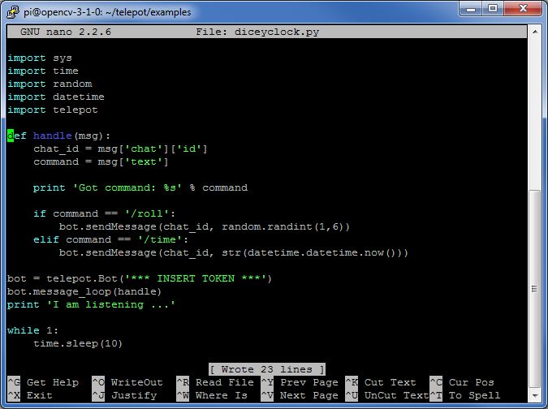Click the ^Y Prev Page shortcut
This screenshot has height=409, width=548.
(x=300, y=382)
